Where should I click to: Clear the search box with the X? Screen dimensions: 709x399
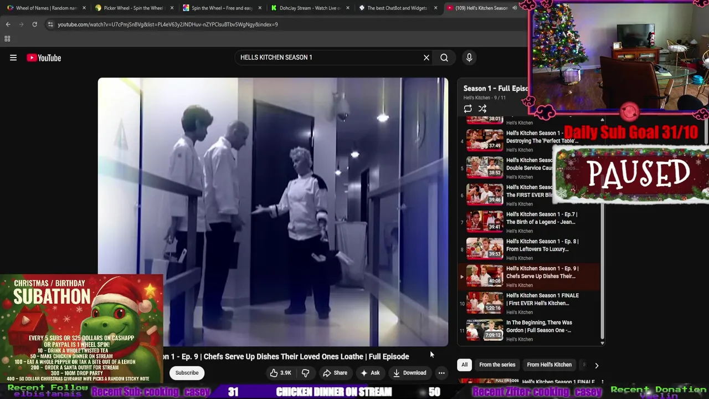(x=427, y=58)
